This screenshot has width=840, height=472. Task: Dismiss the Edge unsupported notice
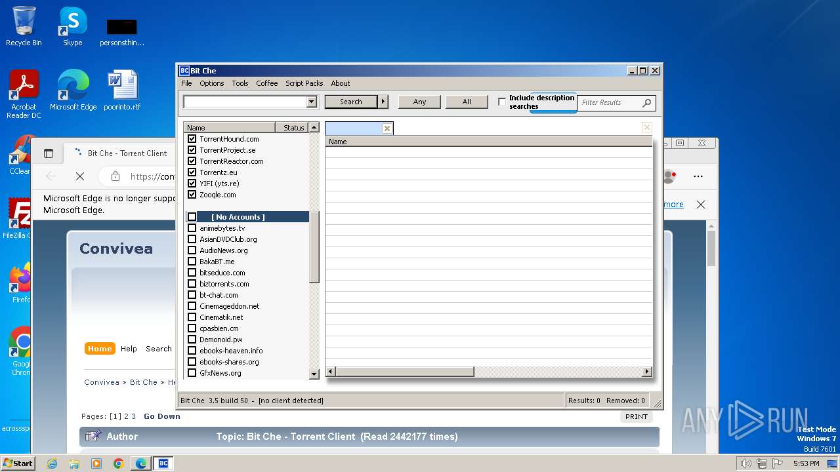[x=701, y=205]
